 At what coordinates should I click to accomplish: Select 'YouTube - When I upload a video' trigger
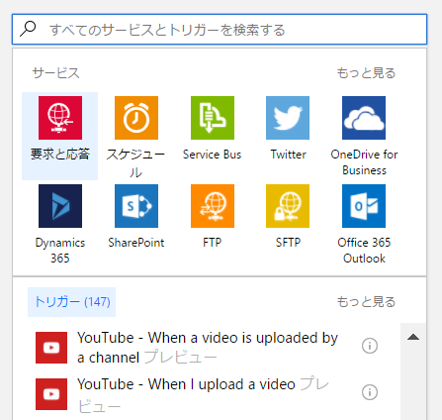click(x=204, y=394)
